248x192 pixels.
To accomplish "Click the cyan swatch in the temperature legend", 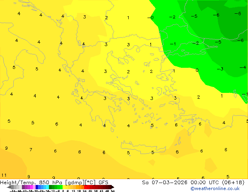I will click(x=47, y=187).
